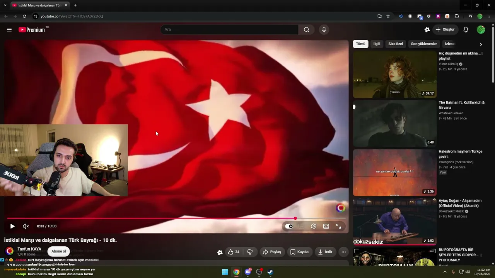Open Discord from the taskbar
The width and height of the screenshot is (495, 278).
pyautogui.click(x=248, y=272)
